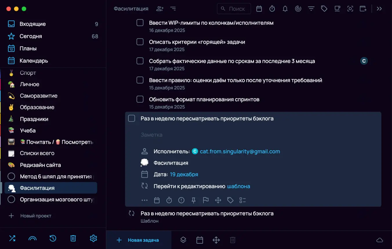This screenshot has height=249, width=392.
Task: Check off the task «Обновить формат планирования спринтов»
Action: pos(140,99)
